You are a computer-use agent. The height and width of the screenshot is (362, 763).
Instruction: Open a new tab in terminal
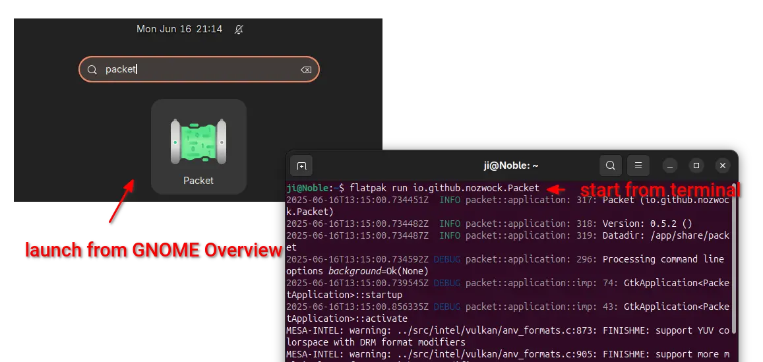click(x=301, y=166)
